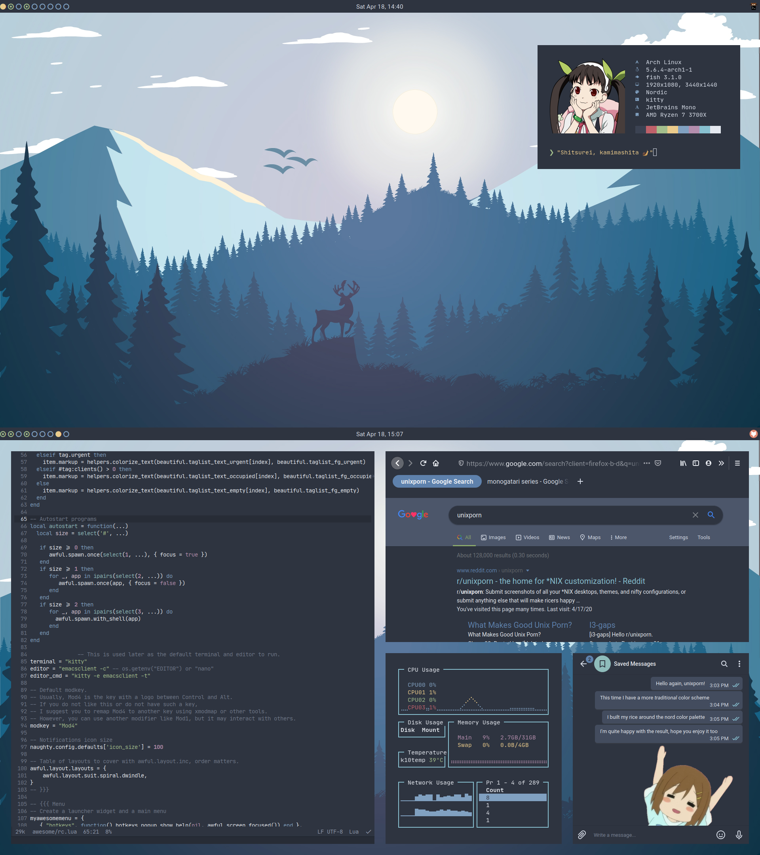Record a voice message in Telegram
The image size is (760, 855).
click(739, 835)
